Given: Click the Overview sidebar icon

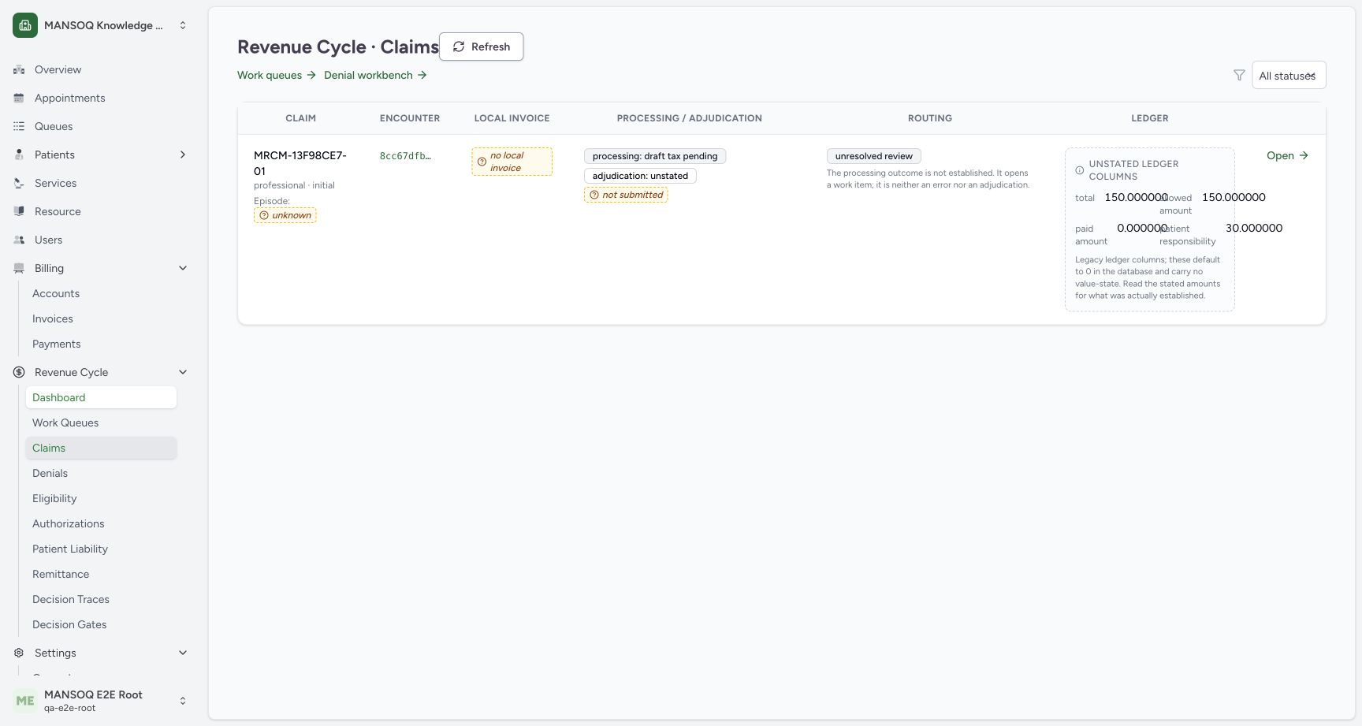Looking at the screenshot, I should tap(19, 69).
